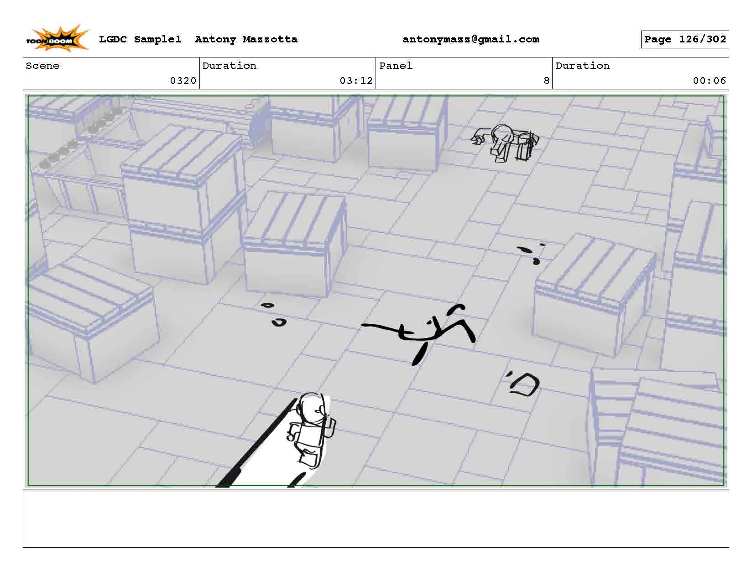Select the Scene 0320 field
This screenshot has width=752, height=582.
111,73
